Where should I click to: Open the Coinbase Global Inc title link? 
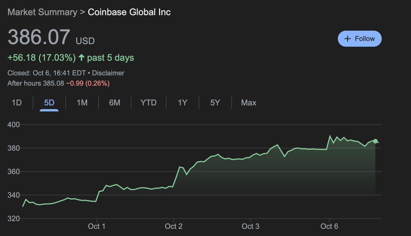tap(129, 12)
